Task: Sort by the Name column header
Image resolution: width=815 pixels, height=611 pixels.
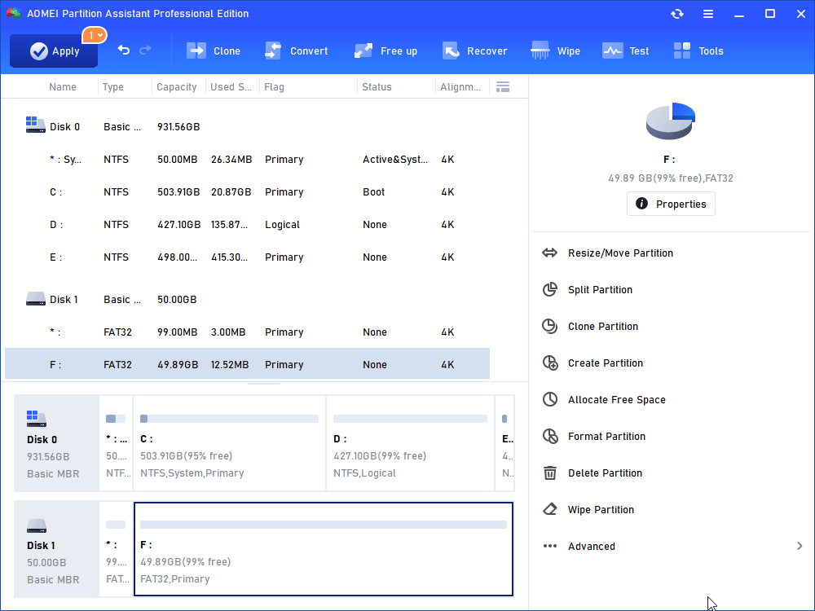Action: coord(63,87)
